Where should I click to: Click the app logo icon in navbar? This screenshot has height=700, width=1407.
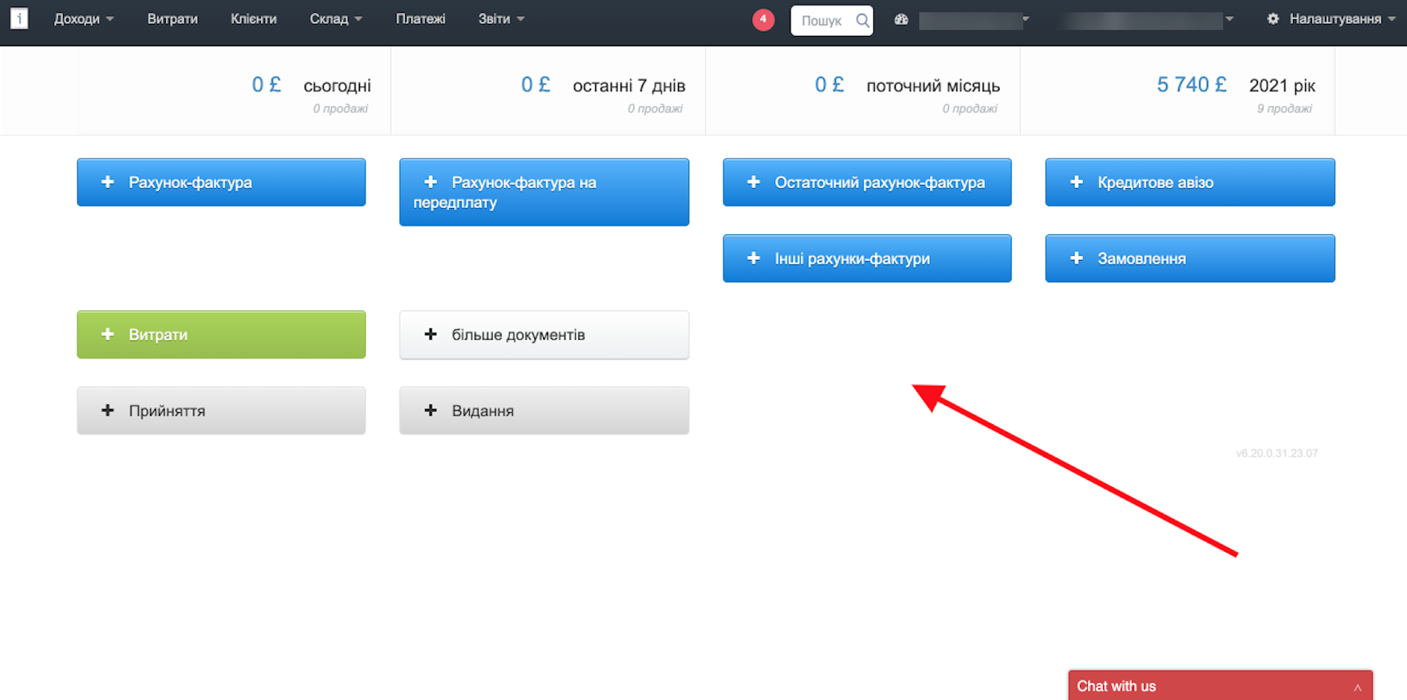pyautogui.click(x=19, y=18)
